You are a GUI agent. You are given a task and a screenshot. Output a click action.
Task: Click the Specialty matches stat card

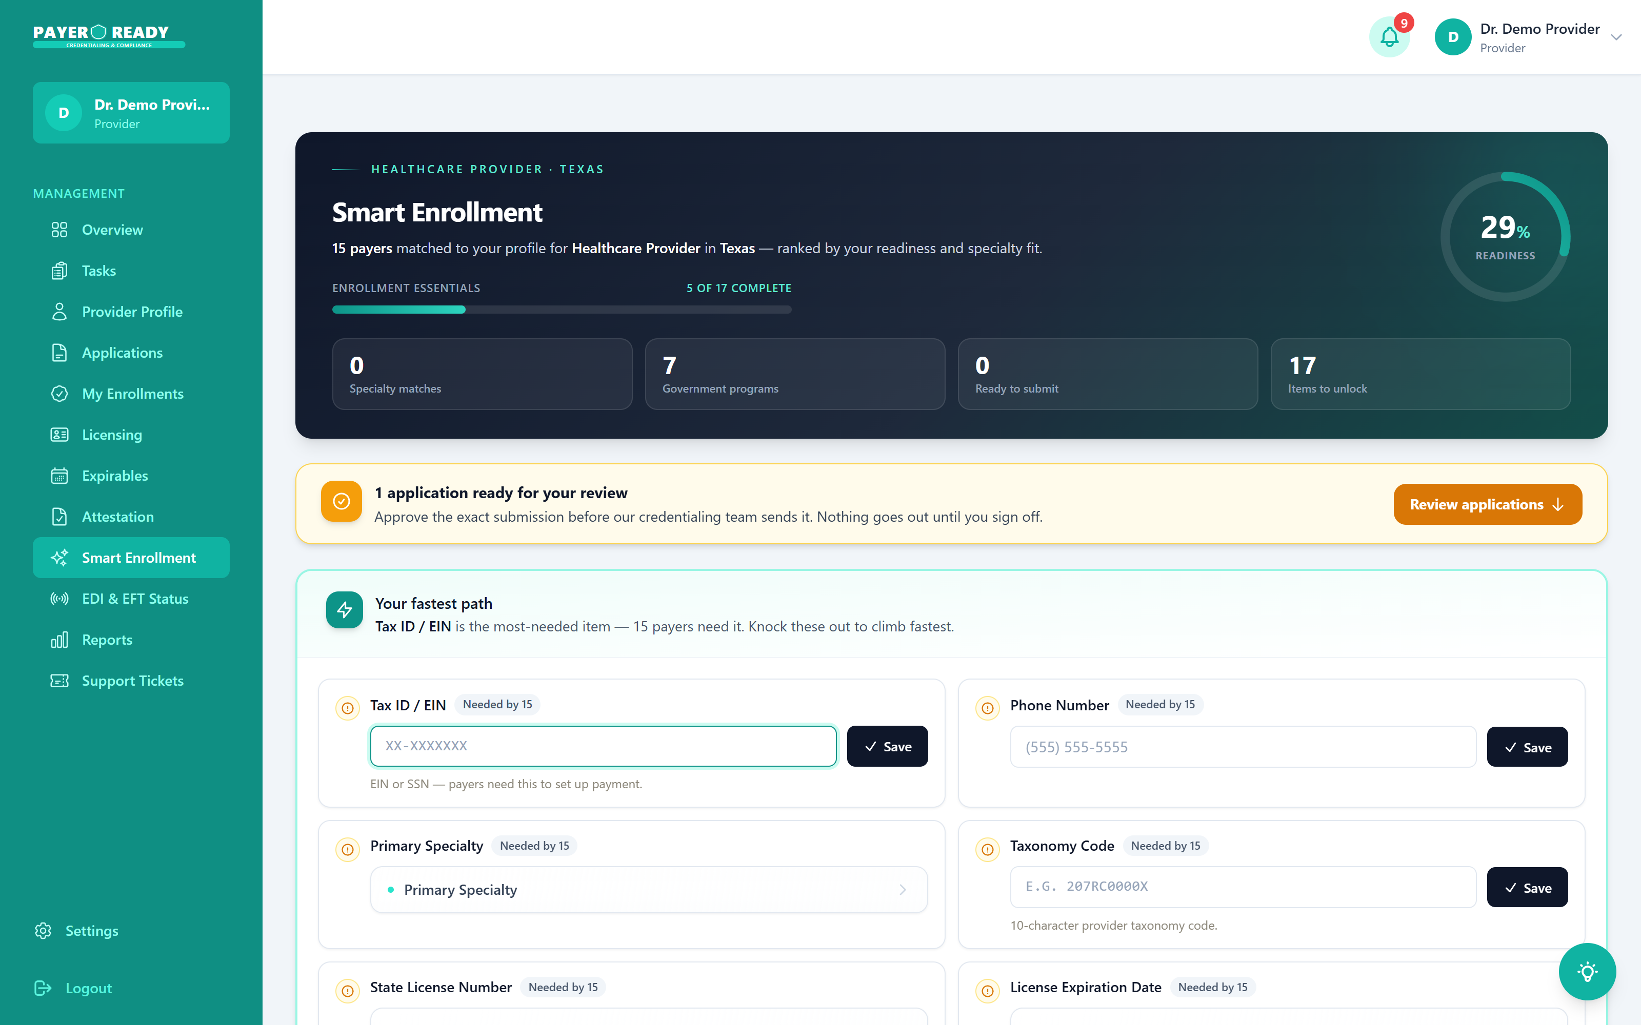482,374
